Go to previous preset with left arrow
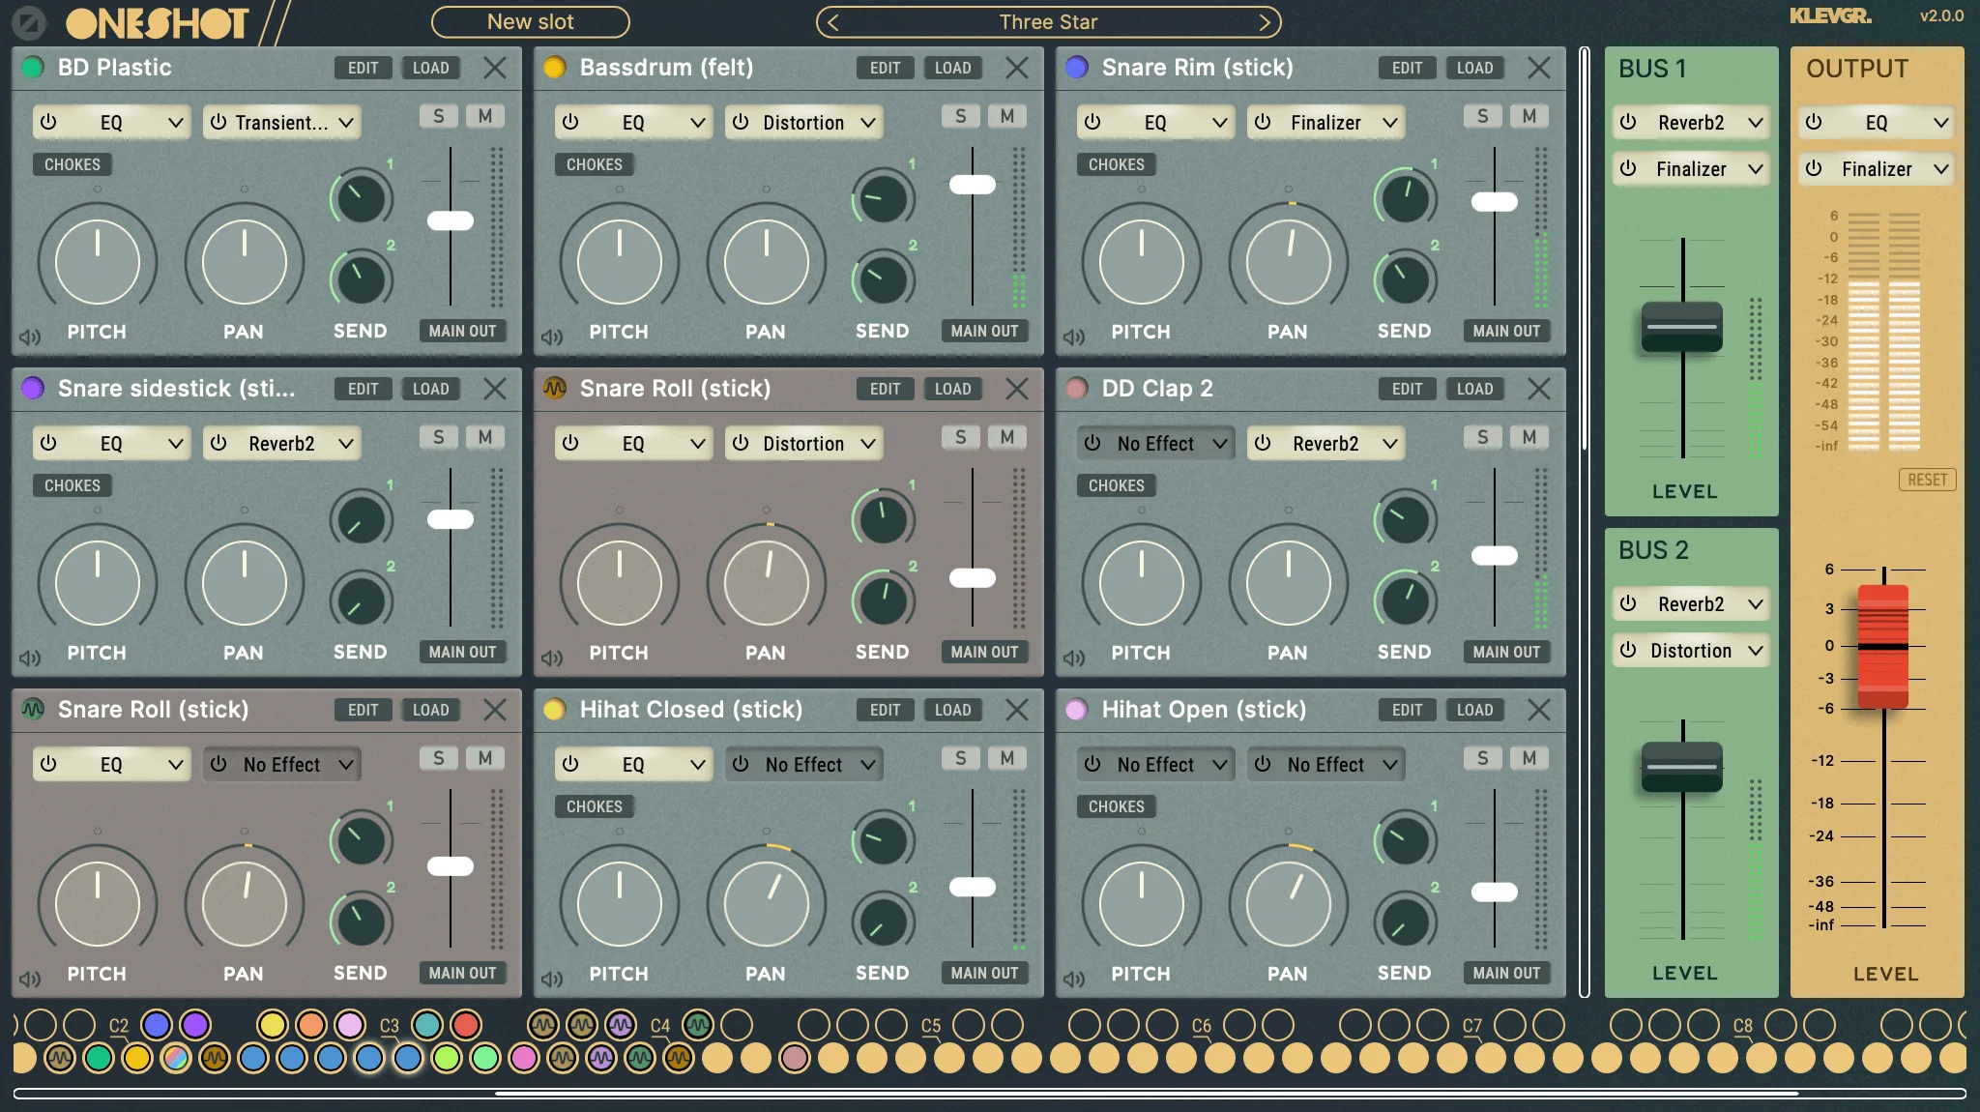Screen dimensions: 1980x1112 (833, 21)
